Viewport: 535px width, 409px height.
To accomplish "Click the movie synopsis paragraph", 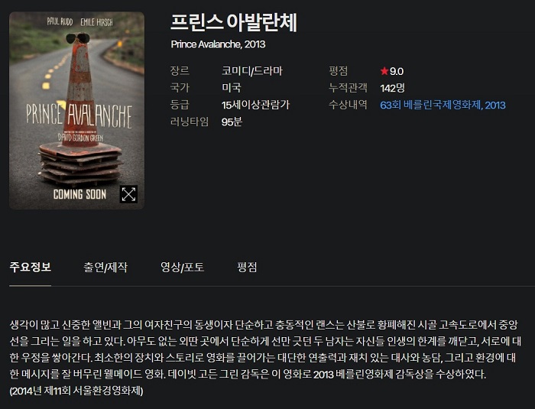I will tap(265, 349).
